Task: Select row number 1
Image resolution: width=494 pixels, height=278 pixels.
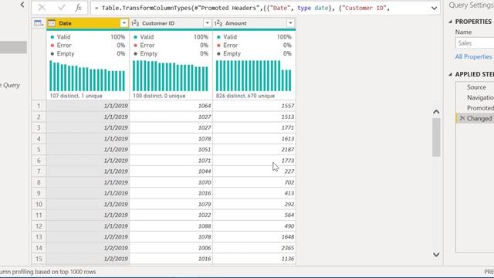Action: [39, 106]
